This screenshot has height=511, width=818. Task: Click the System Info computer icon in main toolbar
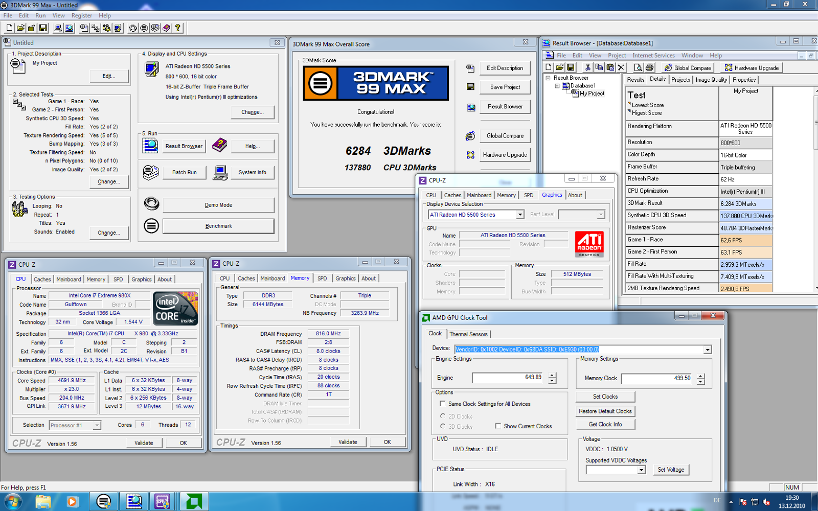58,28
